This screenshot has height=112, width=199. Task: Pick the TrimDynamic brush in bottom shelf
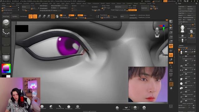[x=69, y=107]
